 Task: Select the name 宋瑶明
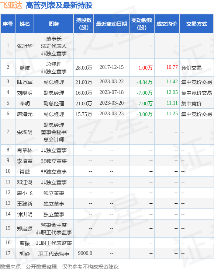click(x=25, y=132)
